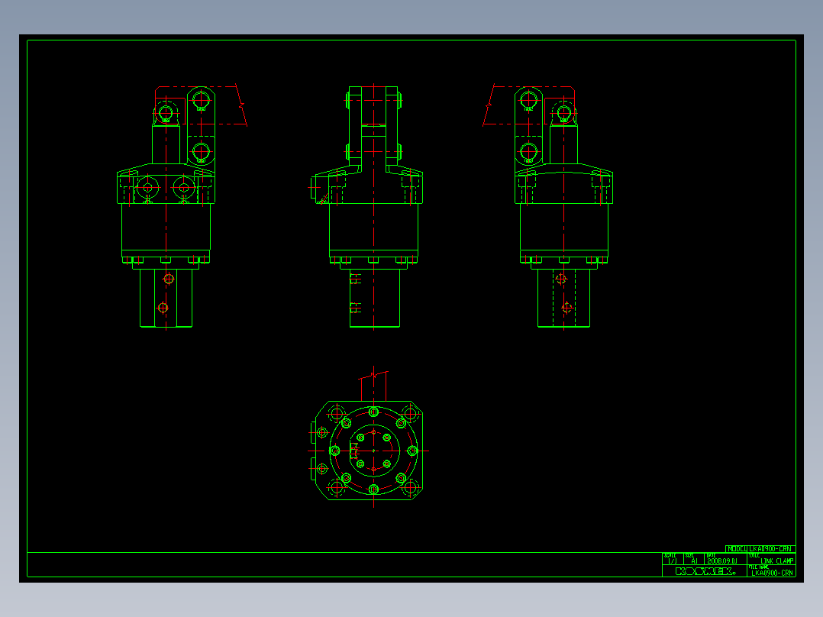Click the date value "2008.09.01"
This screenshot has width=823, height=617.
[x=721, y=561]
